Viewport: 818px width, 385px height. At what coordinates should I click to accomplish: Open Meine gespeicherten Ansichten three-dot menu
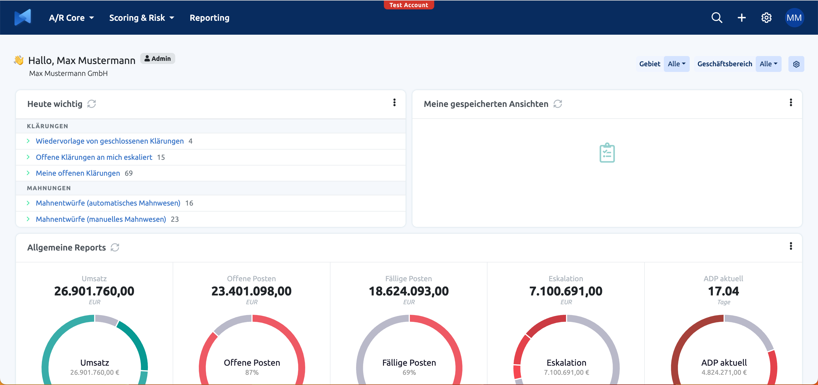pyautogui.click(x=791, y=103)
